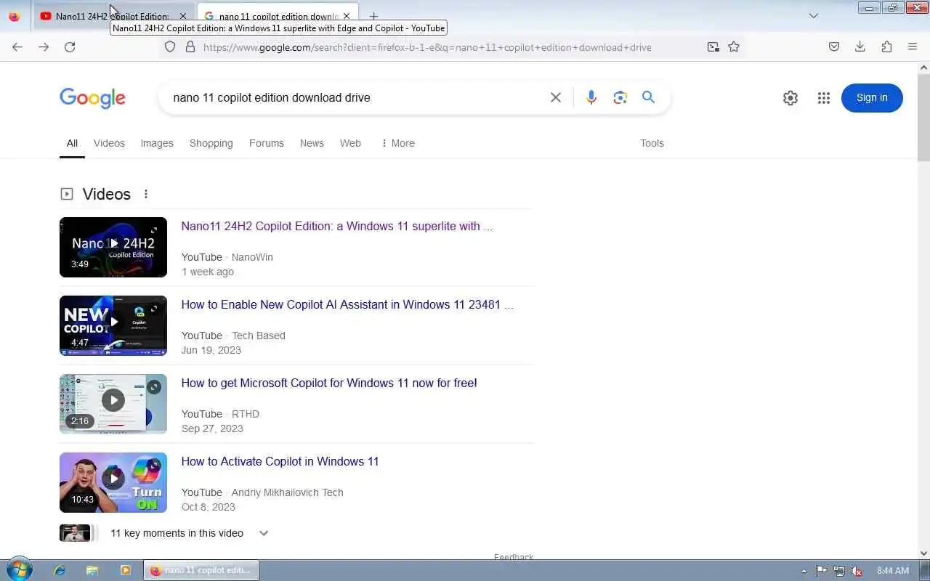This screenshot has height=581, width=930.
Task: Open the Windows Start menu orb
Action: coord(18,570)
